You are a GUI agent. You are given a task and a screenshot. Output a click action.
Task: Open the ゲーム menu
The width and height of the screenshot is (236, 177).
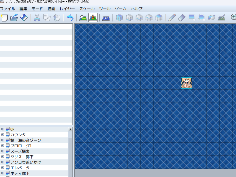121,9
